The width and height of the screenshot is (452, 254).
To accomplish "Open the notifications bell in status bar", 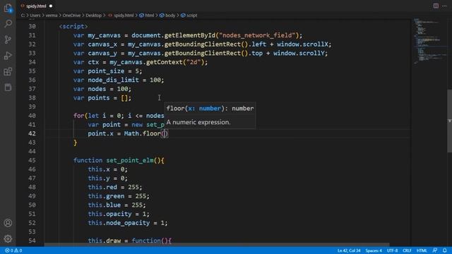I will pos(445,250).
